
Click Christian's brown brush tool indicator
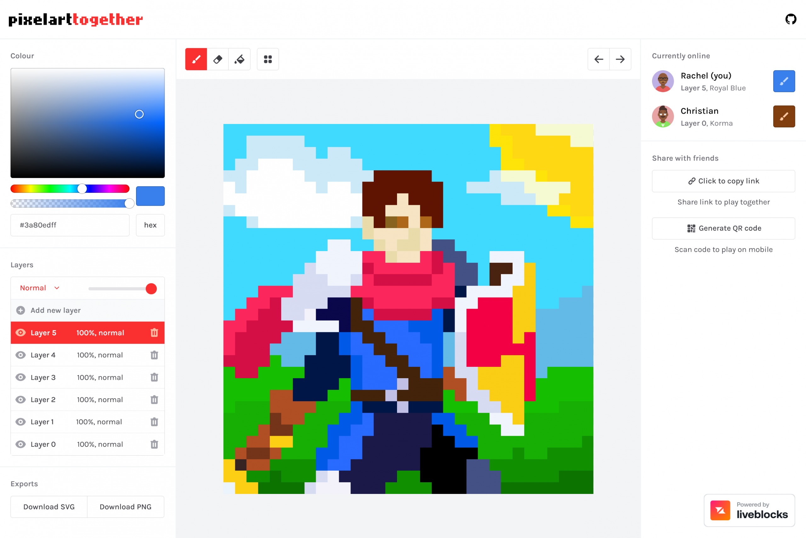[784, 116]
